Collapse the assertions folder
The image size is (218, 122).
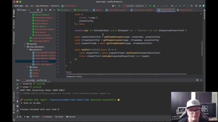coord(28,50)
